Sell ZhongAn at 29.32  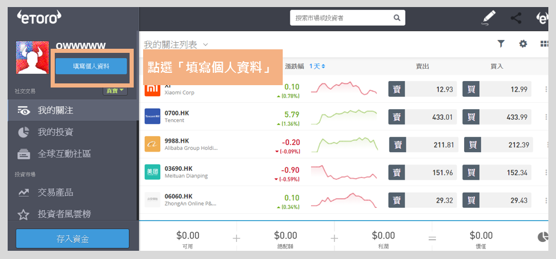click(x=423, y=200)
